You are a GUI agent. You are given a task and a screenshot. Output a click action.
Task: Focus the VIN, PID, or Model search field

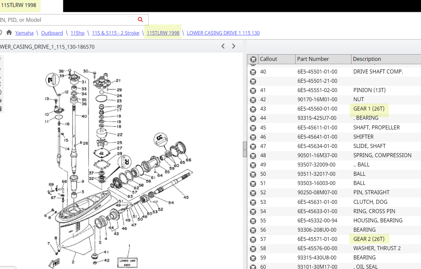point(67,20)
